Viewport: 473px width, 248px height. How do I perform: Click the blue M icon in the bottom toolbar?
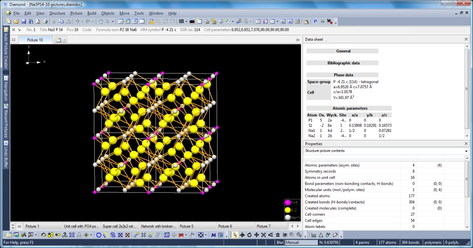pos(214,235)
